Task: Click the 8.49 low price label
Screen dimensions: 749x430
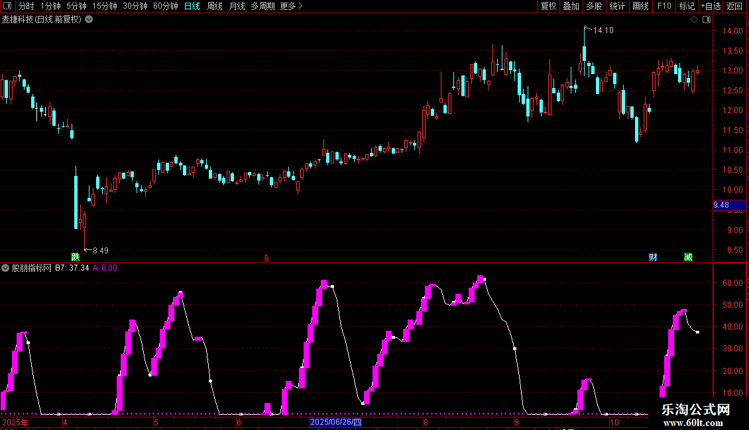Action: (101, 250)
